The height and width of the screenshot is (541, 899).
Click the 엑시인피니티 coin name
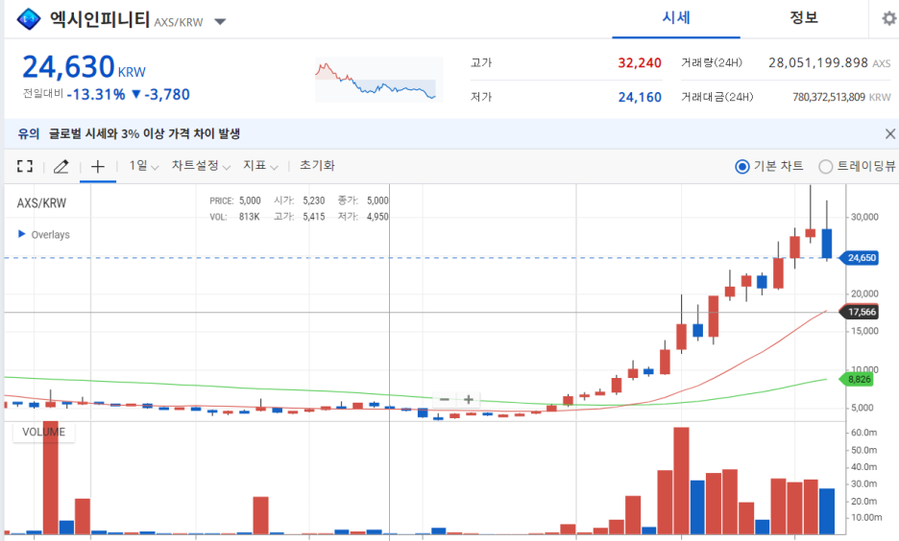point(100,19)
